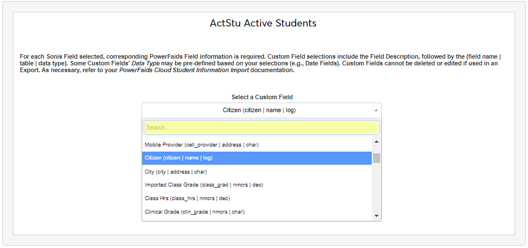
Task: Click the custom field Search box
Action: [261, 127]
